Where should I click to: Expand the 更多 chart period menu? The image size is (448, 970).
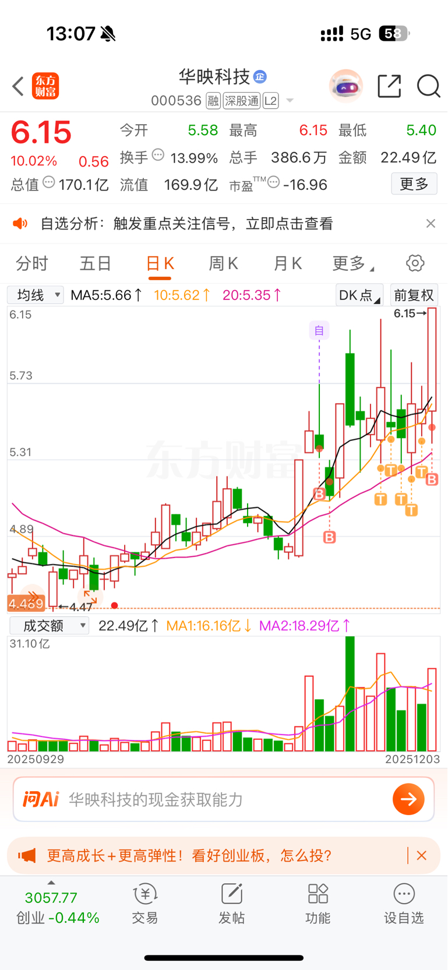pyautogui.click(x=353, y=264)
